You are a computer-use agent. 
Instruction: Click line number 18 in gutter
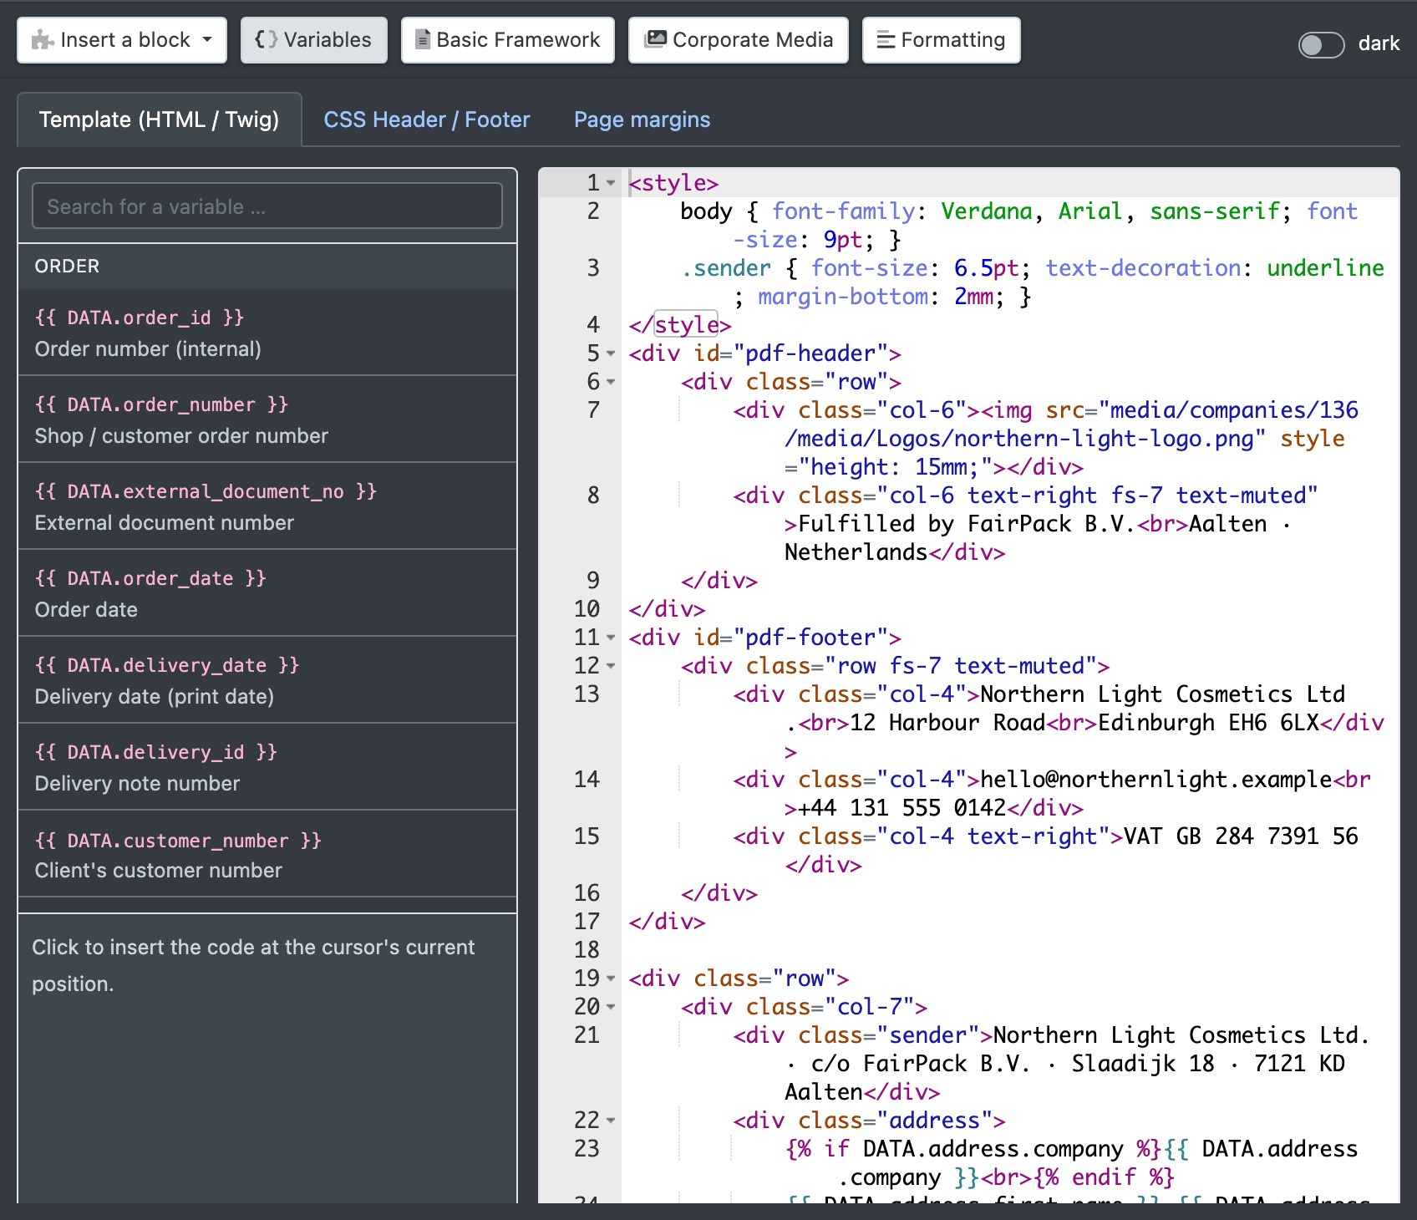587,950
